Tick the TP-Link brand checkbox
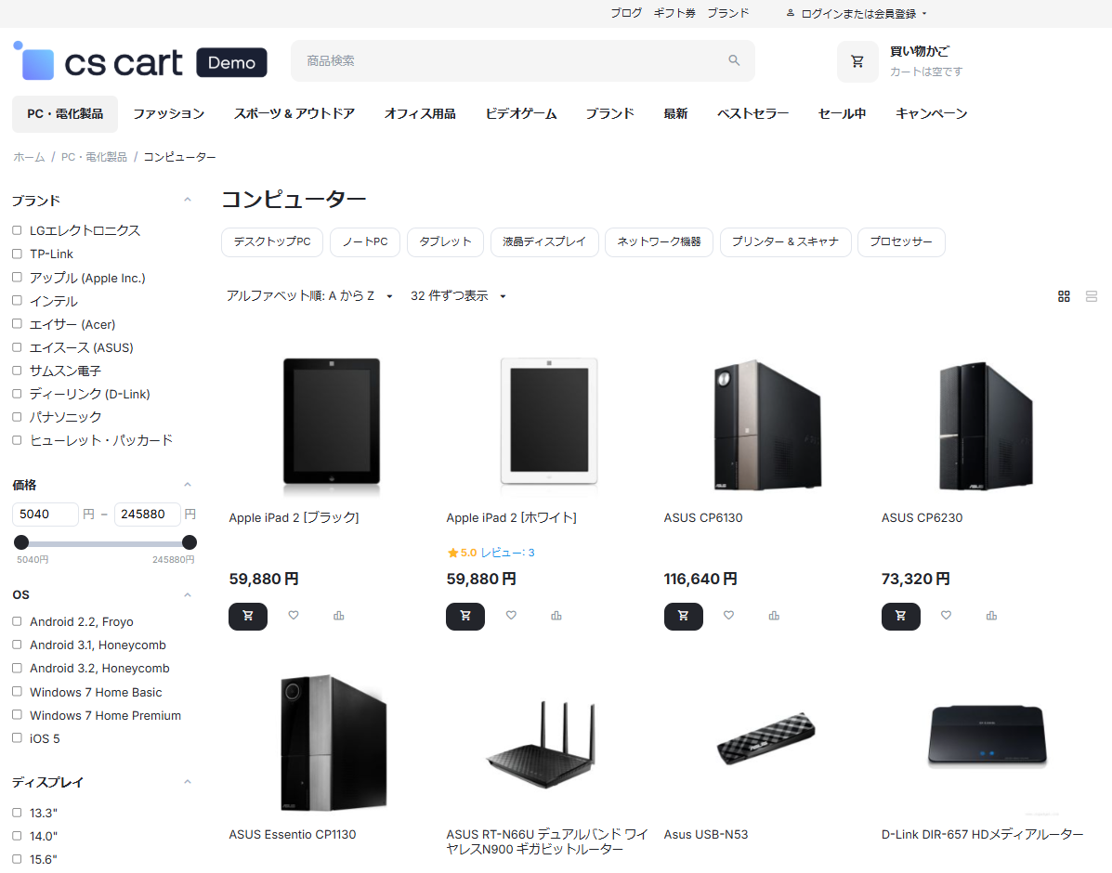Screen dimensions: 1112x873 pyautogui.click(x=17, y=254)
